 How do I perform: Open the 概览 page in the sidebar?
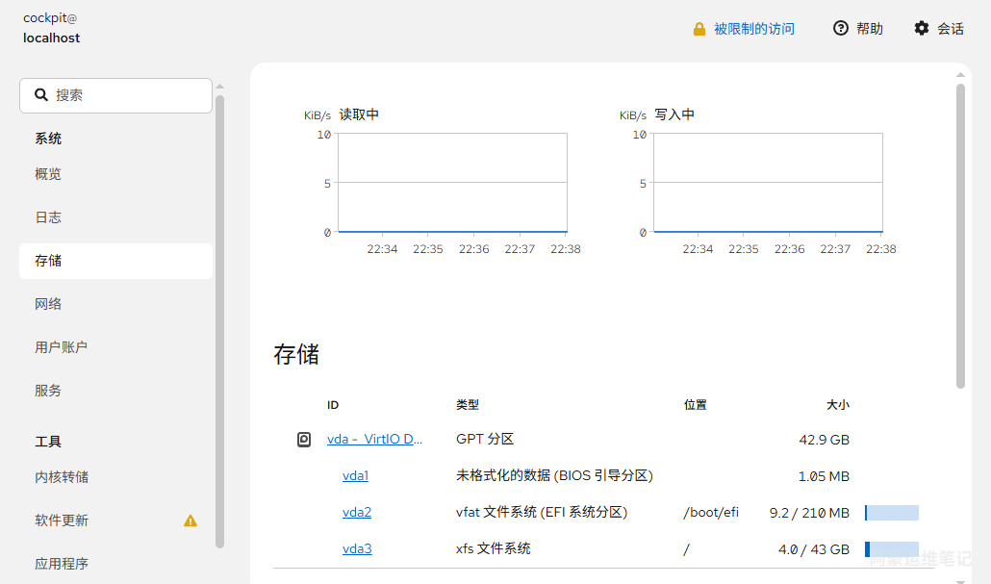pyautogui.click(x=115, y=174)
